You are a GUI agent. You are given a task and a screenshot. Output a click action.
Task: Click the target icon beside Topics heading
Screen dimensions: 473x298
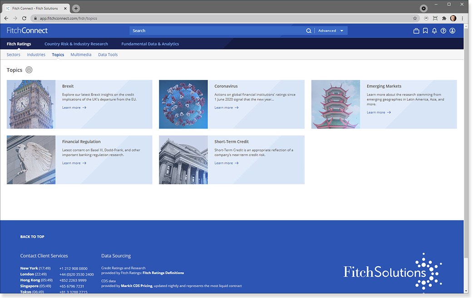[x=29, y=70]
